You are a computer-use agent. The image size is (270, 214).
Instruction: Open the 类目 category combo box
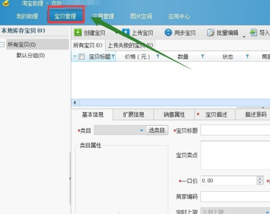point(120,130)
